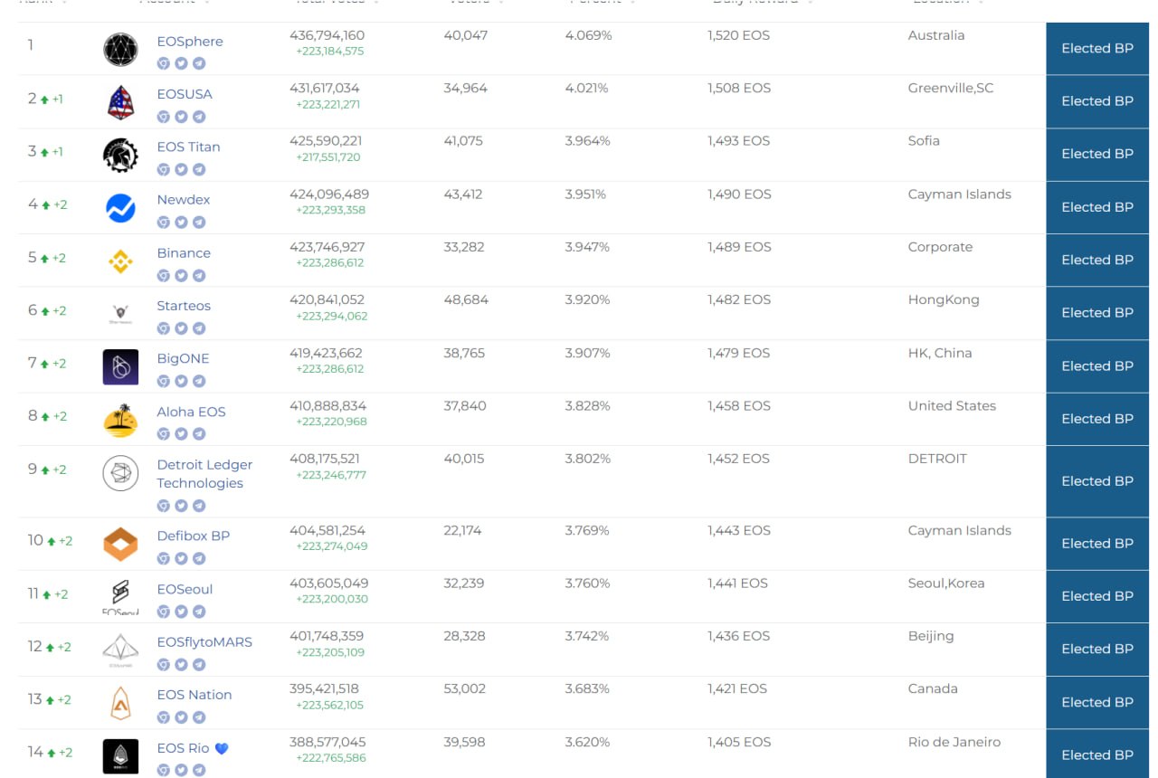
Task: Click the Aloha EOS palm tree logo
Action: (120, 420)
